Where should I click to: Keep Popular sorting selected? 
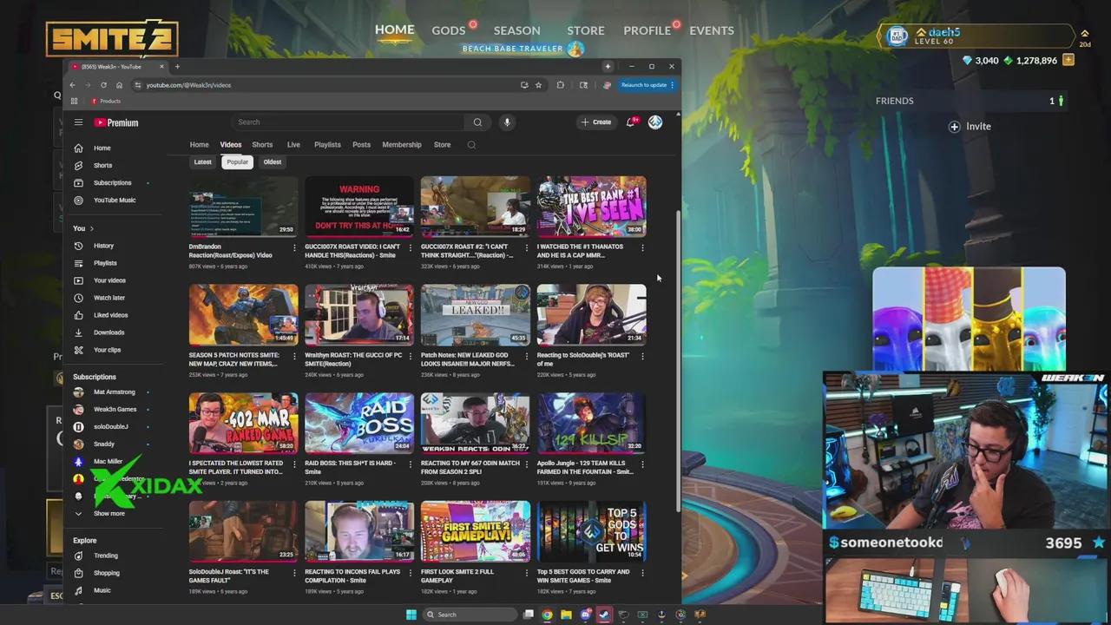point(237,161)
